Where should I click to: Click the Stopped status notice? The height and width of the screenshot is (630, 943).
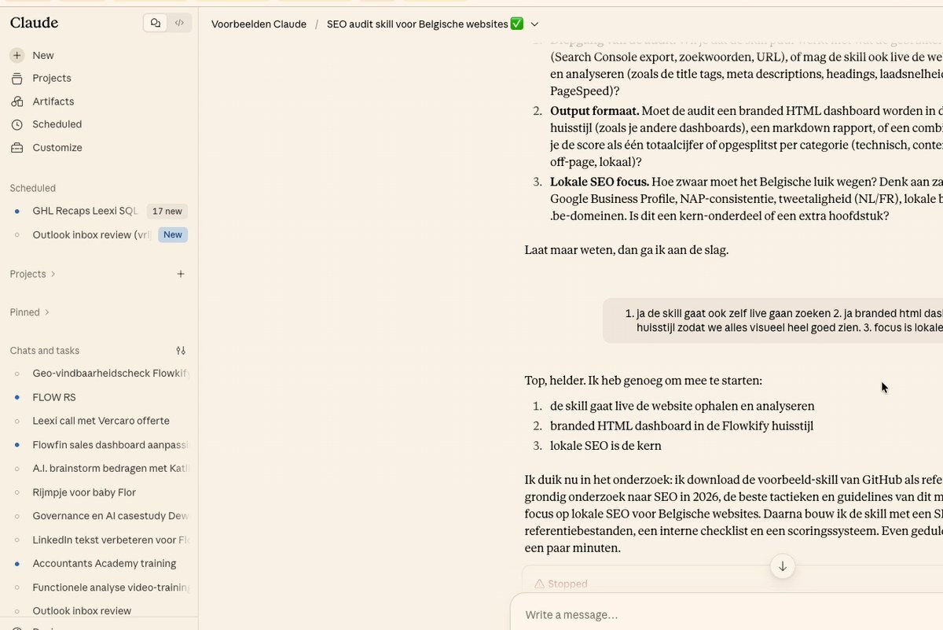(x=560, y=584)
